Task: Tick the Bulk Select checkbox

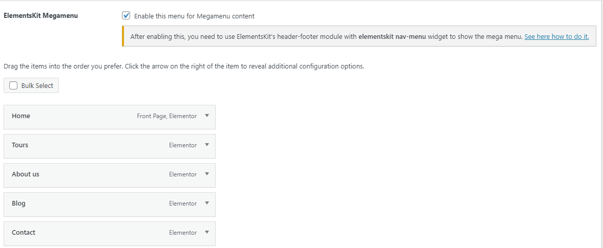Action: coord(13,85)
